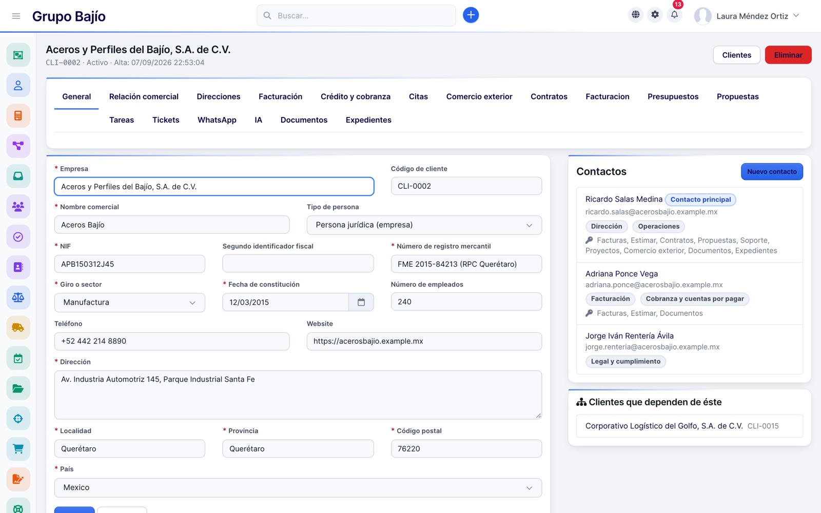The image size is (821, 513).
Task: Expand the Tipo de persona dropdown
Action: click(x=424, y=225)
